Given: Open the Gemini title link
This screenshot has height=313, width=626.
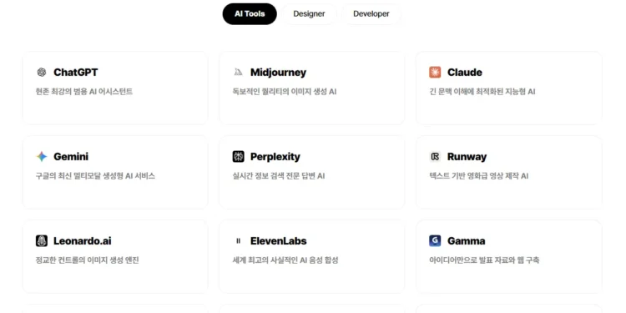Looking at the screenshot, I should pyautogui.click(x=71, y=157).
